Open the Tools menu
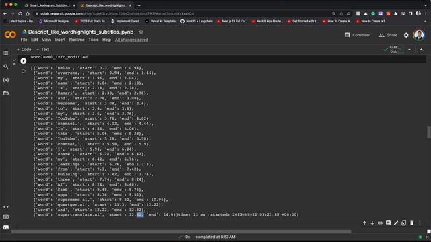Screen dimensions: 431x242 [x=93, y=40]
